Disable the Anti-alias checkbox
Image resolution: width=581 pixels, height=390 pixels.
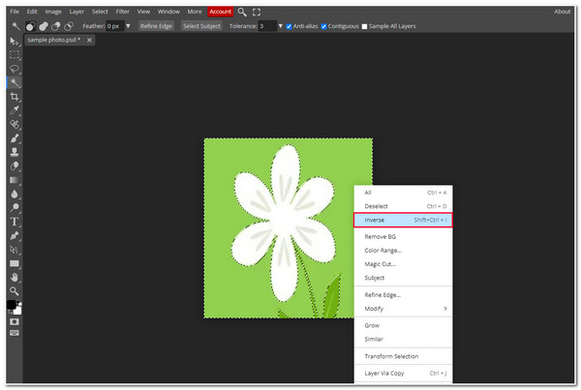(x=290, y=26)
